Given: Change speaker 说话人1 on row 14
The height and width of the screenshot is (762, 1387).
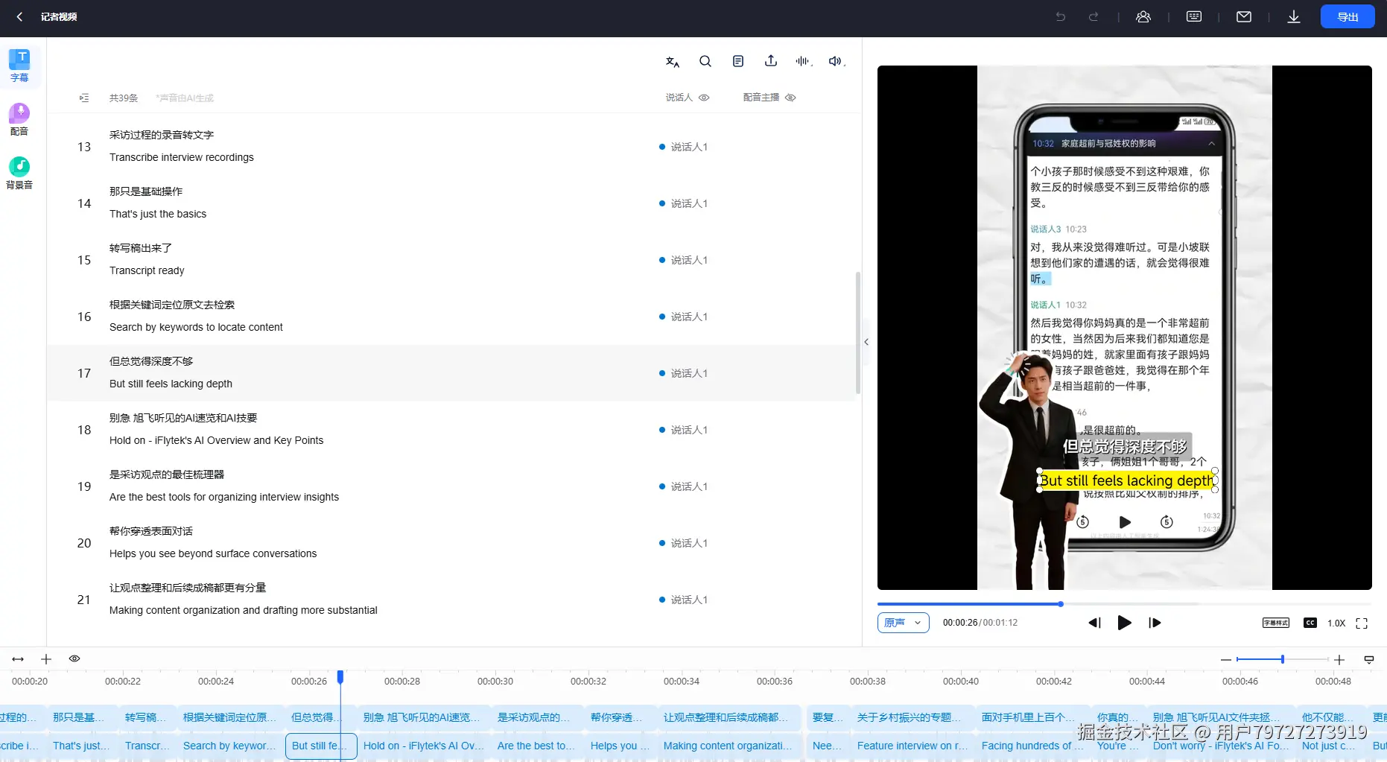Looking at the screenshot, I should 684,203.
